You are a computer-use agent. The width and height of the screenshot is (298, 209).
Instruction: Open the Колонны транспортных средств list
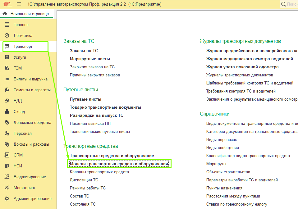point(99,172)
